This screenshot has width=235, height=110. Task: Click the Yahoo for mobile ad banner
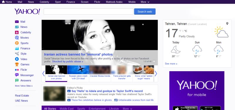point(197,90)
